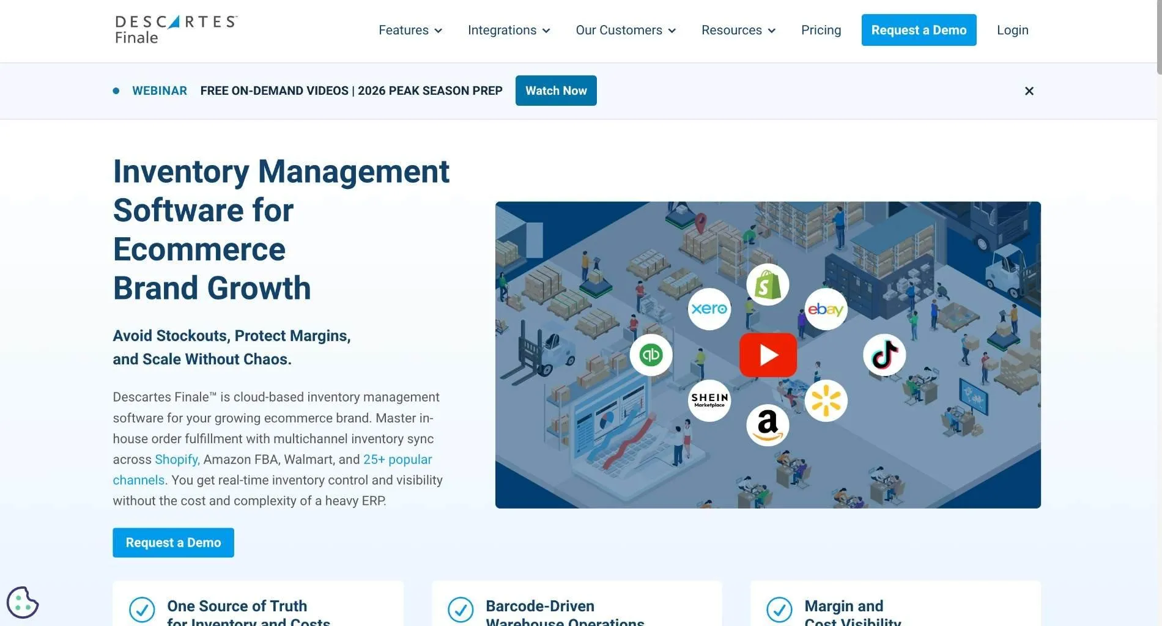This screenshot has height=626, width=1162.
Task: Click Margin and Cost Visibility heading
Action: point(853,613)
